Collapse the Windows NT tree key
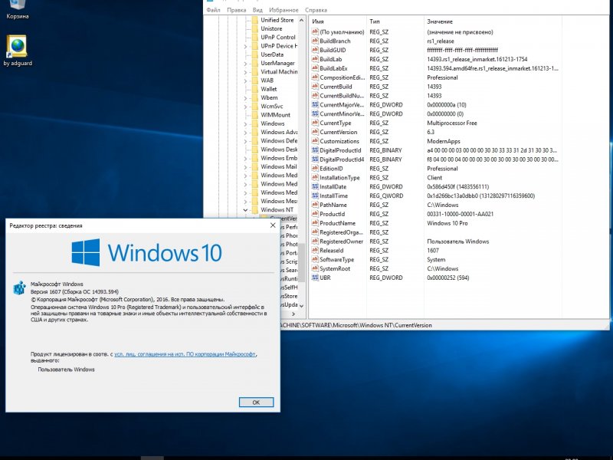The height and width of the screenshot is (460, 613). [x=245, y=209]
